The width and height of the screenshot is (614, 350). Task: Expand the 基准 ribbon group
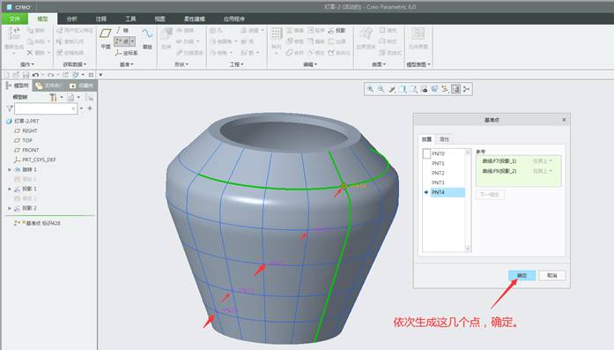127,63
